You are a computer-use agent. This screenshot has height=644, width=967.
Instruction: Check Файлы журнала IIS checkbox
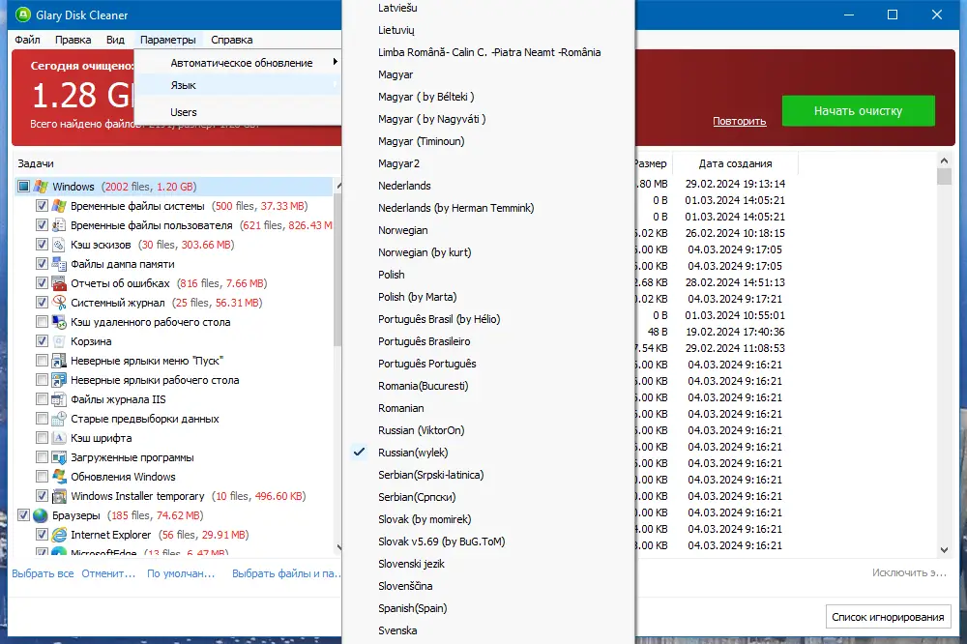coord(42,399)
